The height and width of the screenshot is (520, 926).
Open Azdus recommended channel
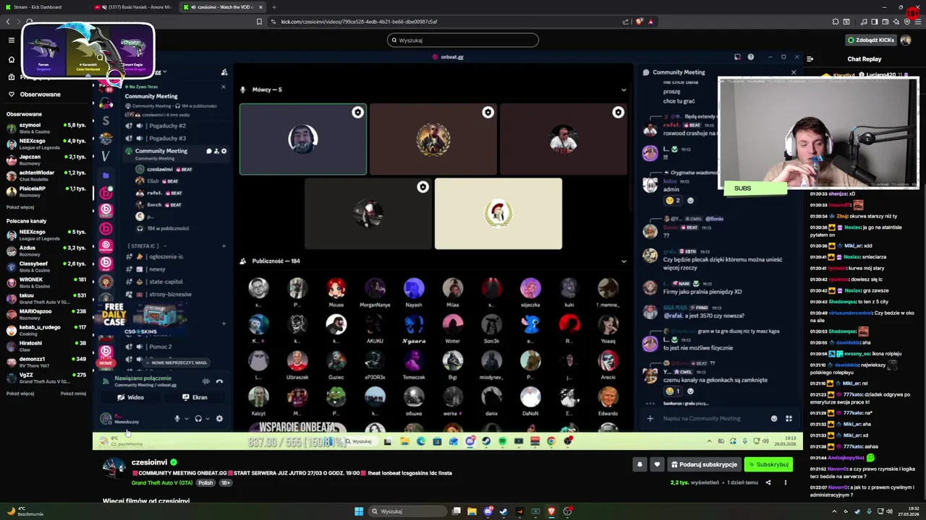pyautogui.click(x=46, y=251)
